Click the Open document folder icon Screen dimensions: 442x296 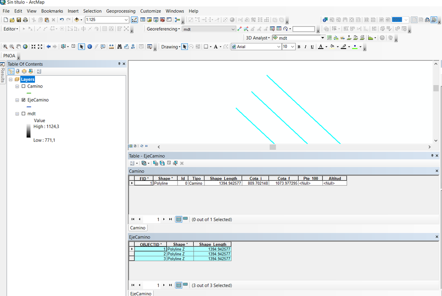click(x=12, y=20)
